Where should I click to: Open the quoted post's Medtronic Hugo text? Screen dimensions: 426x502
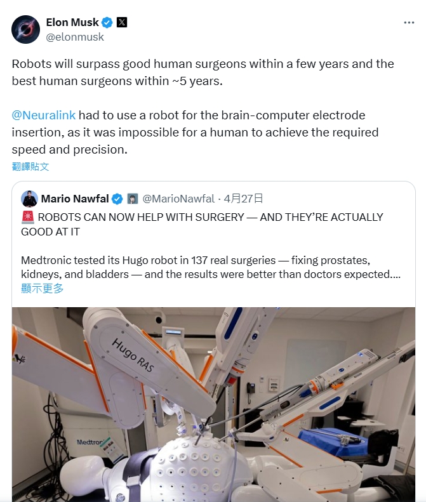pyautogui.click(x=211, y=267)
